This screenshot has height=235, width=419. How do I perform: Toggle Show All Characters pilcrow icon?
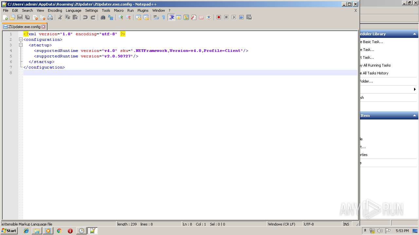tap(164, 17)
